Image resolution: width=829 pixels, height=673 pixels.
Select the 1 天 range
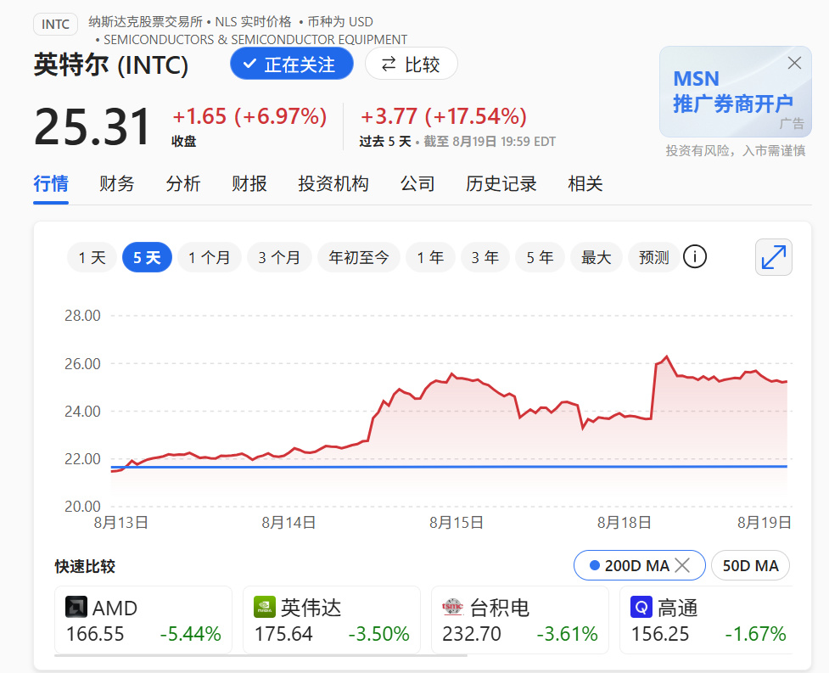point(92,257)
